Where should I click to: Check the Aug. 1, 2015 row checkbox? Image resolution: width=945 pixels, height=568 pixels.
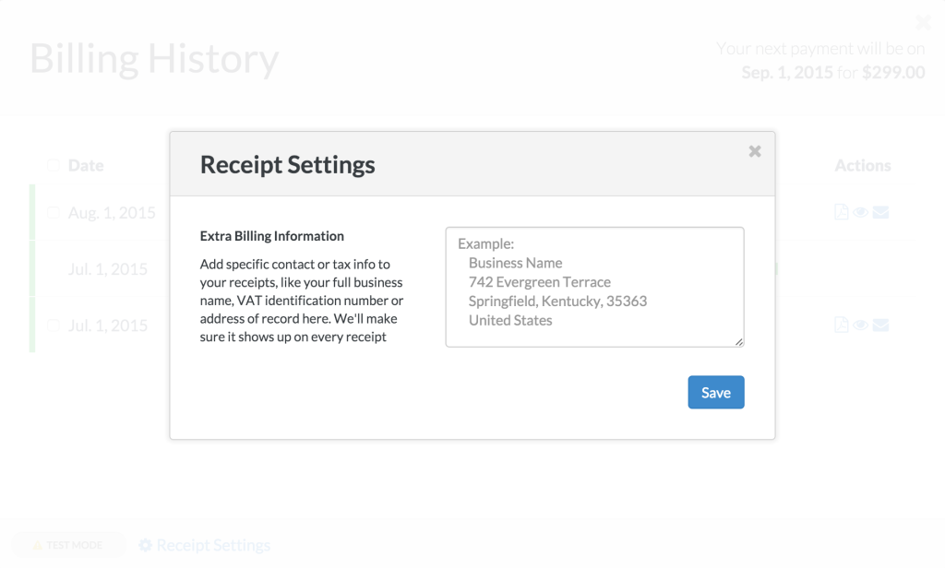pyautogui.click(x=54, y=213)
